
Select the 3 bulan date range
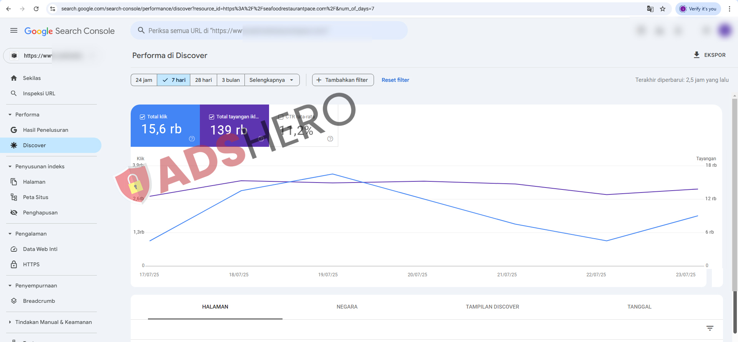231,80
